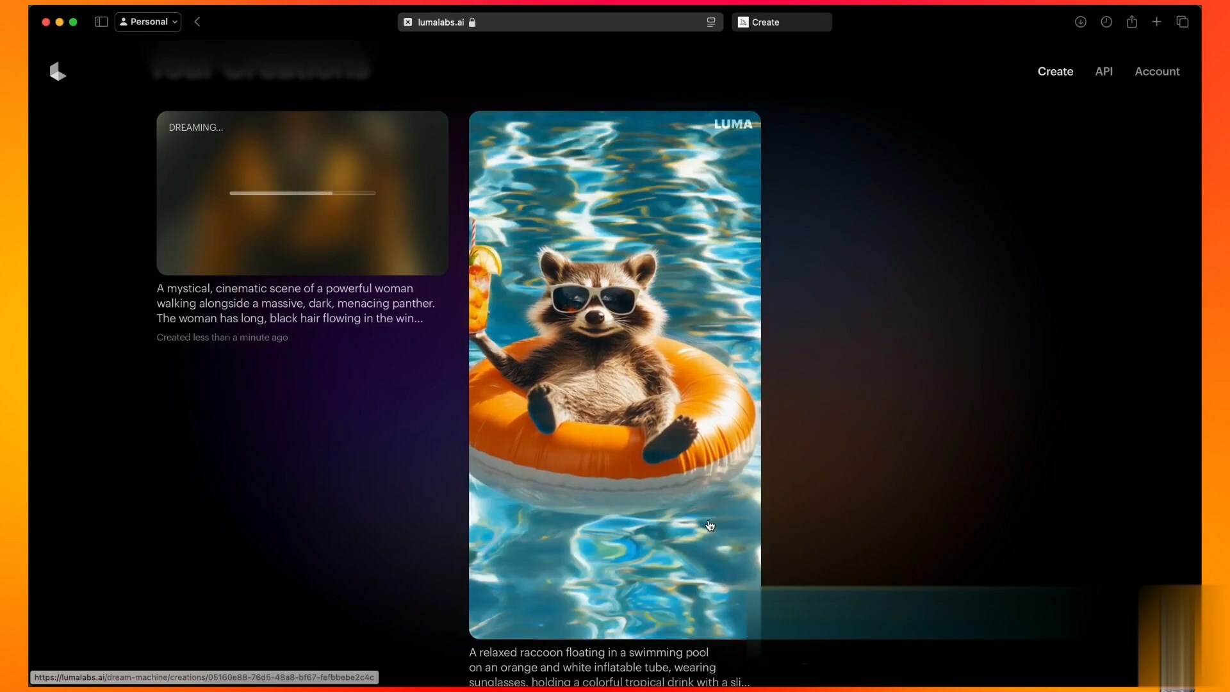Click the macOS red close window button
Screen dimensions: 1230x692
45,22
